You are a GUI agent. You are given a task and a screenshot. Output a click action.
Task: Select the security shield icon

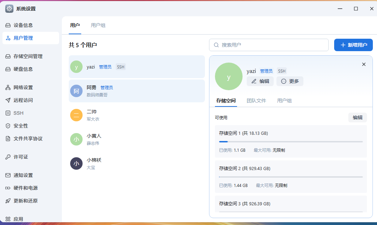click(8, 126)
